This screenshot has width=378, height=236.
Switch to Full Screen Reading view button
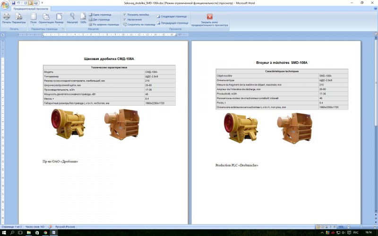[322, 227]
